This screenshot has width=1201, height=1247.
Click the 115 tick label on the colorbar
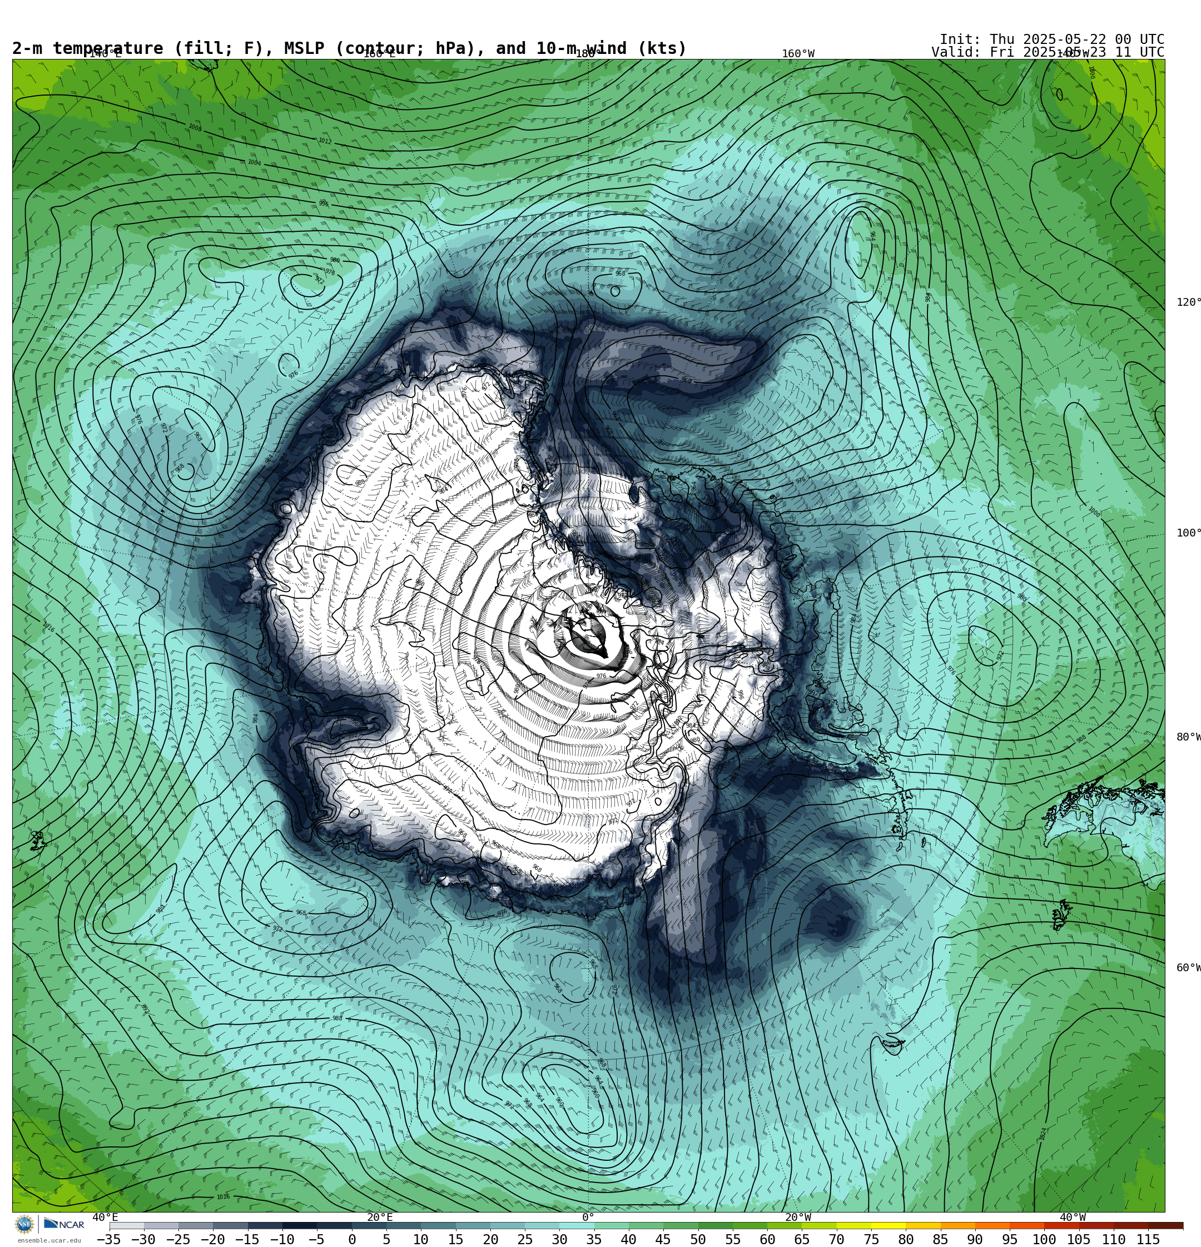[1148, 1239]
